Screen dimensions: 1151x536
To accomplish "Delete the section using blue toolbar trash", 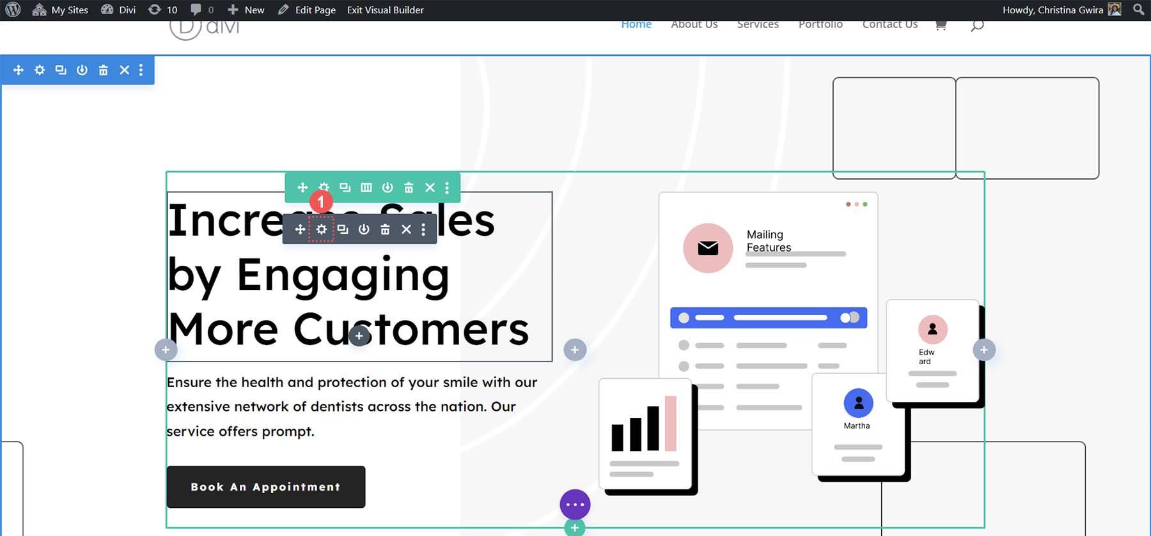I will 103,70.
